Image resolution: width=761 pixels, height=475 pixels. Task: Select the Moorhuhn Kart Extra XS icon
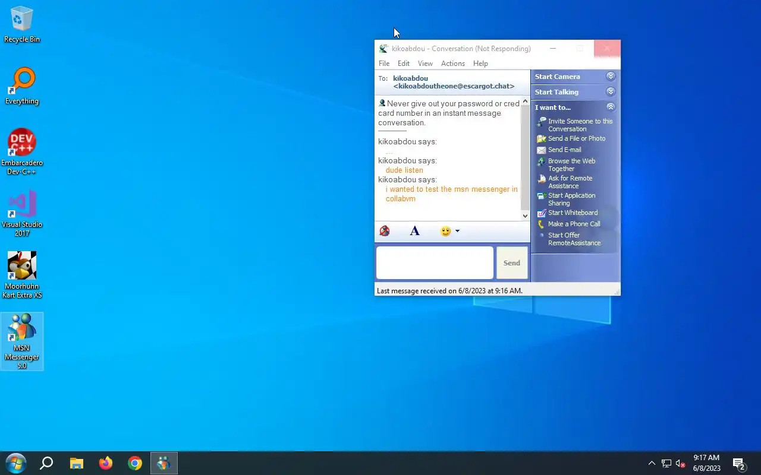[22, 275]
